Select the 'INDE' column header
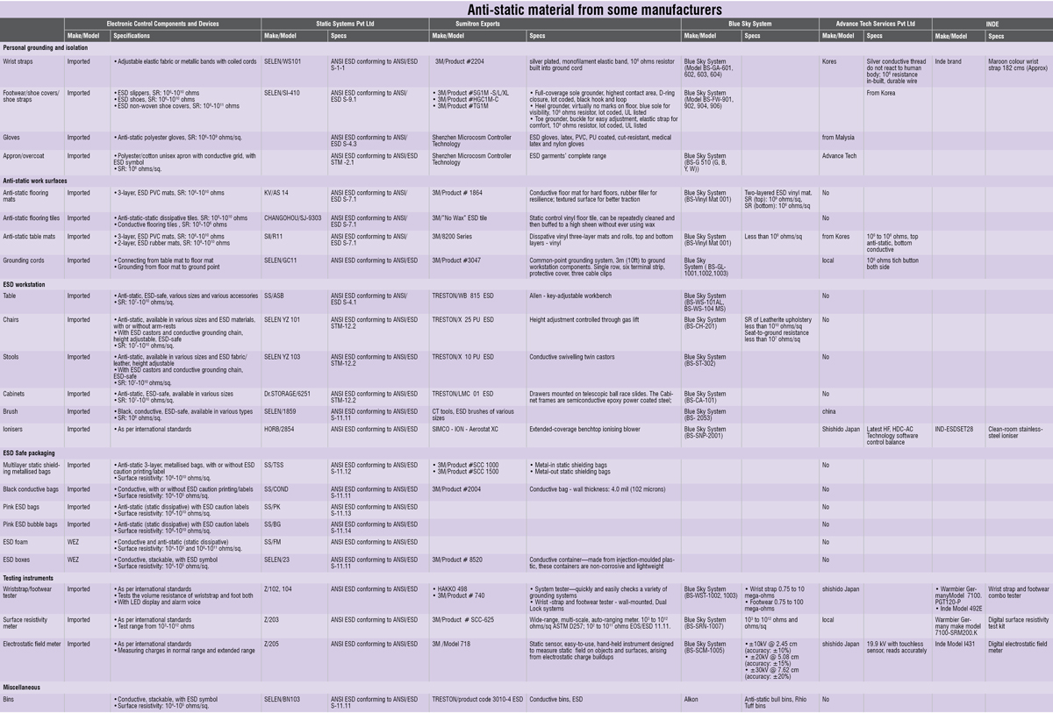This screenshot has width=1053, height=713. [x=992, y=24]
